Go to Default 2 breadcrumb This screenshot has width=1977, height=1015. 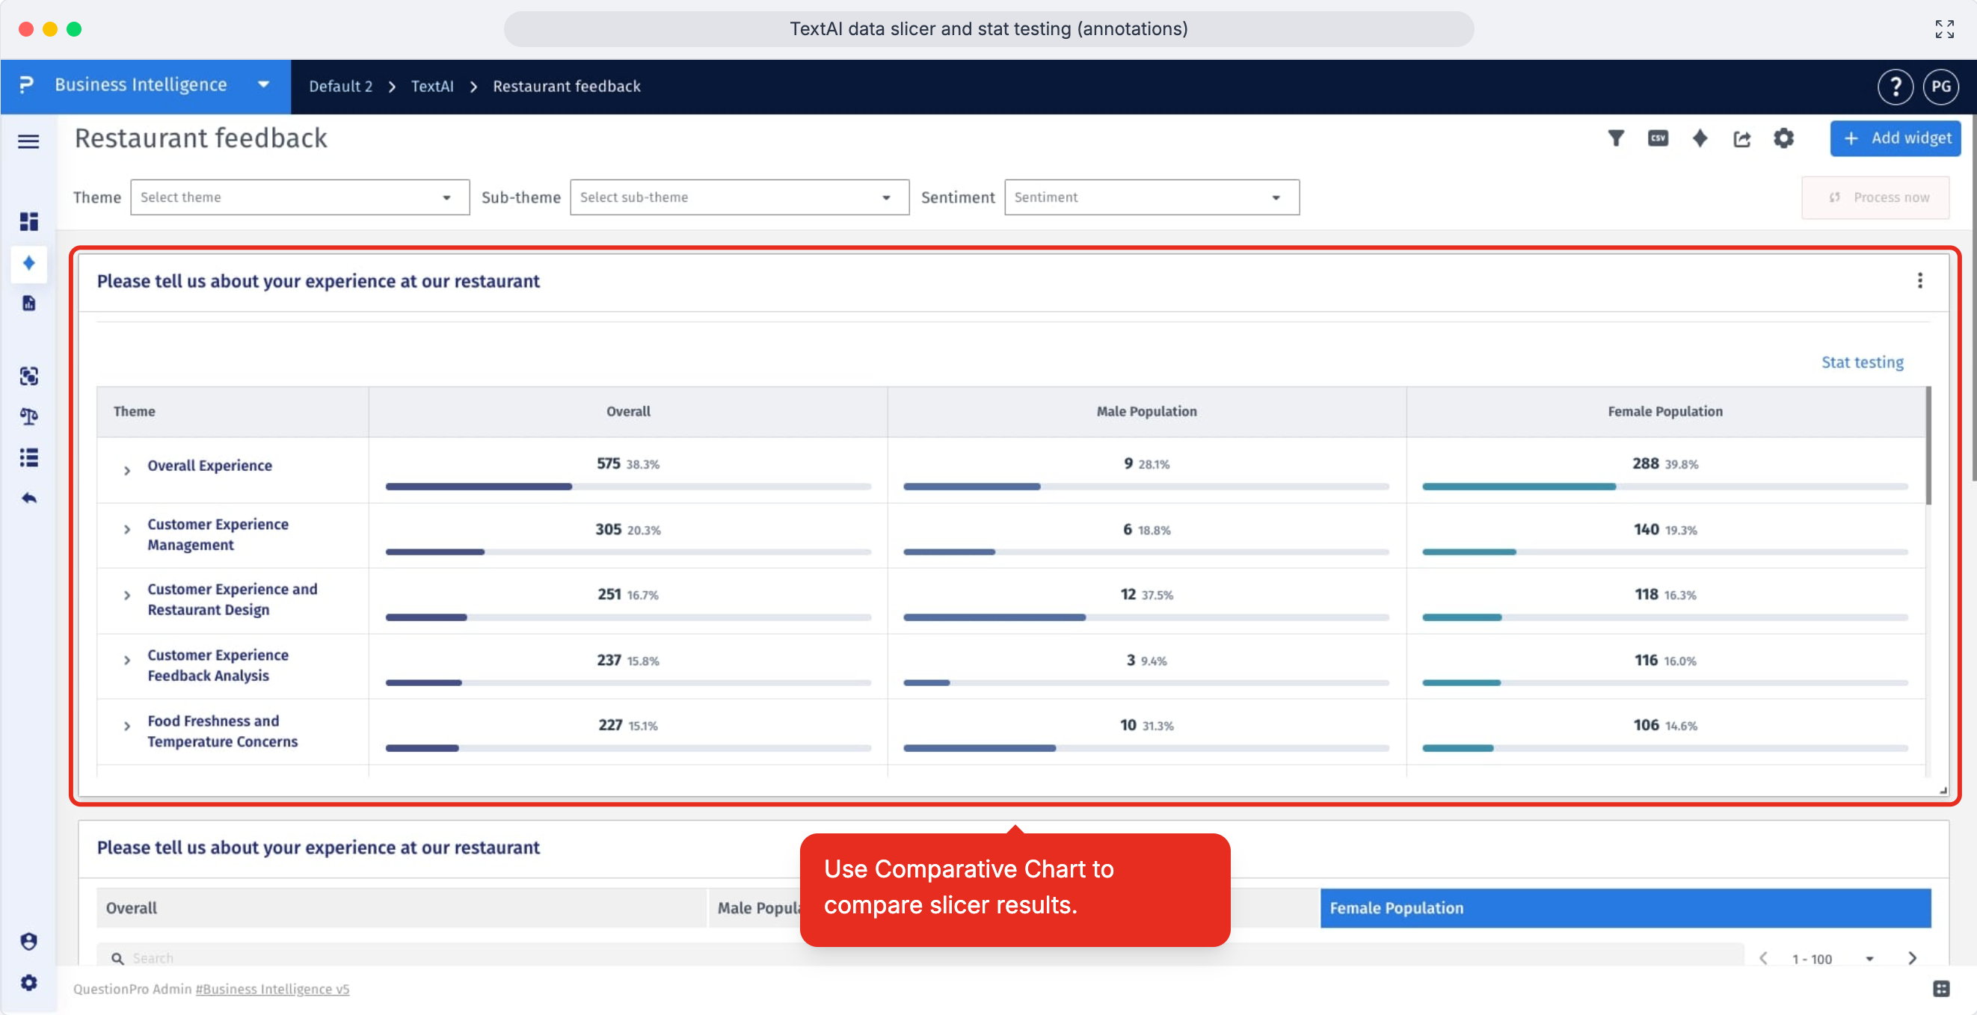click(341, 86)
